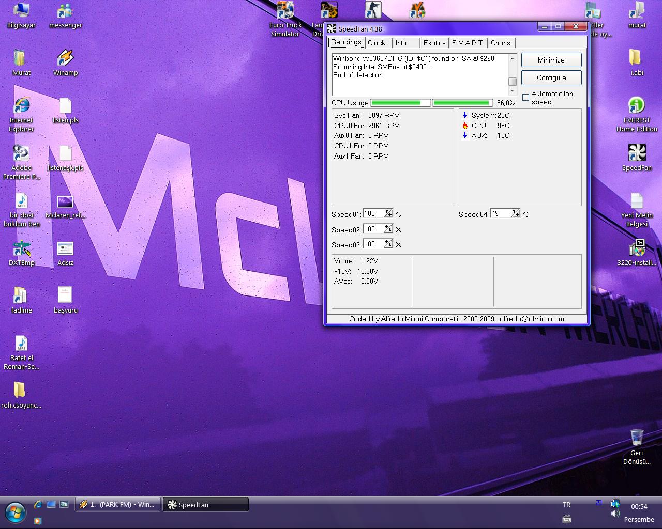
Task: Open the Exotics tab
Action: pyautogui.click(x=434, y=43)
